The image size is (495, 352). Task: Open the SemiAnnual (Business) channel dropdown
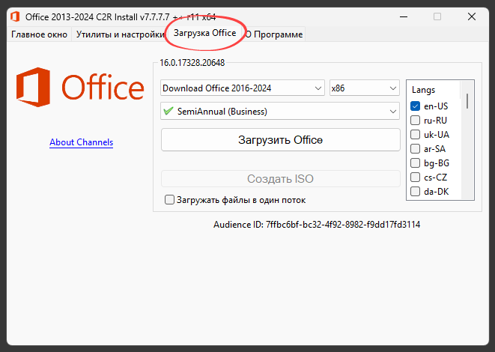[x=281, y=112]
